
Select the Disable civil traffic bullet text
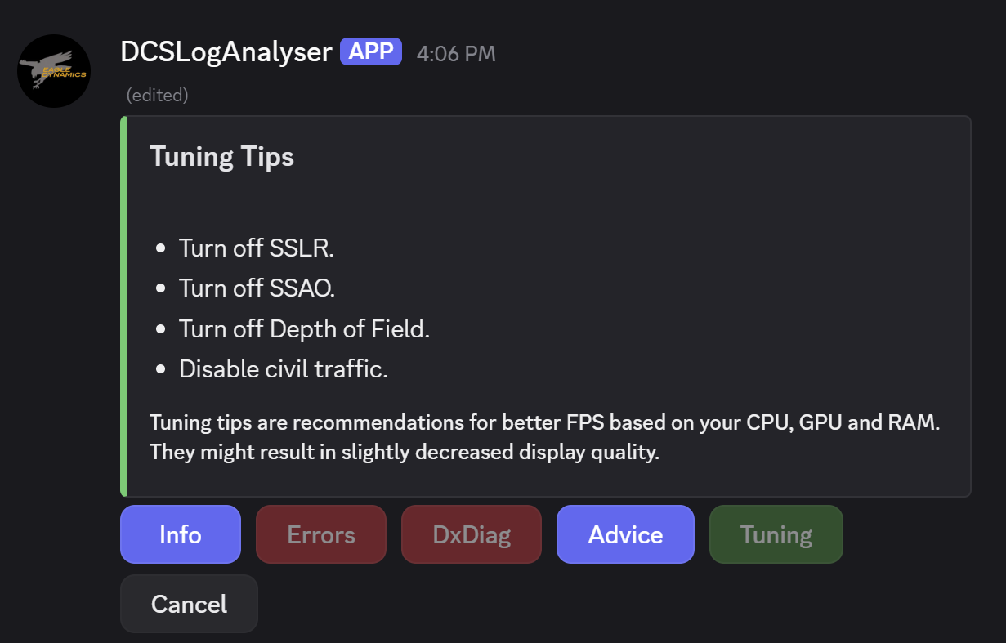point(284,369)
